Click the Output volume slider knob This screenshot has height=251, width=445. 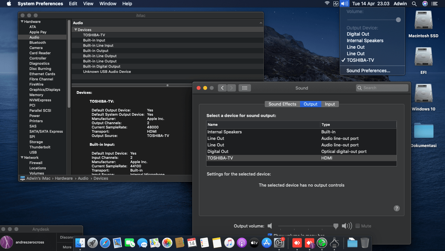(336, 226)
